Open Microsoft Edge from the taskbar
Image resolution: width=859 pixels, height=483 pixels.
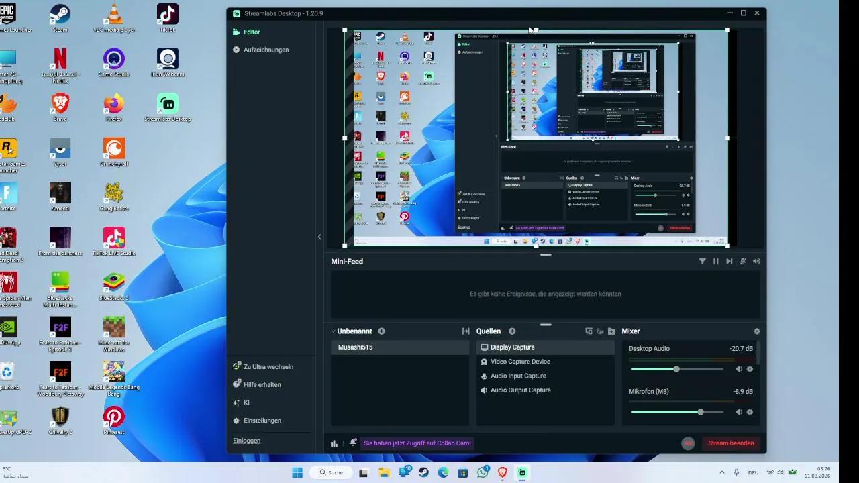(x=444, y=472)
